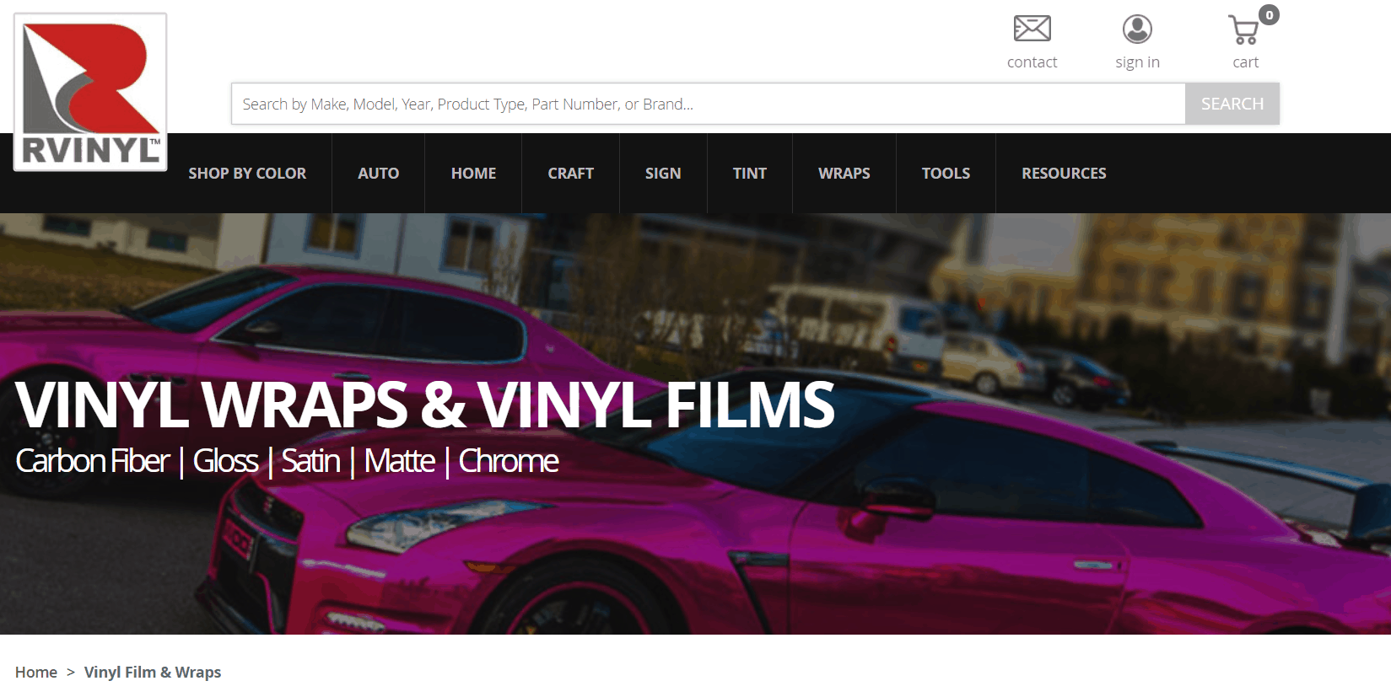Screen dimensions: 1391x697
Task: Click the Rvinyl logo
Action: (90, 92)
